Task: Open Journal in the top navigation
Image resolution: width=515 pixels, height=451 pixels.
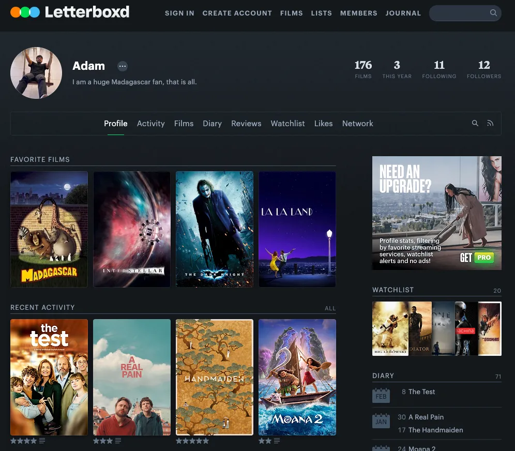Action: 403,13
